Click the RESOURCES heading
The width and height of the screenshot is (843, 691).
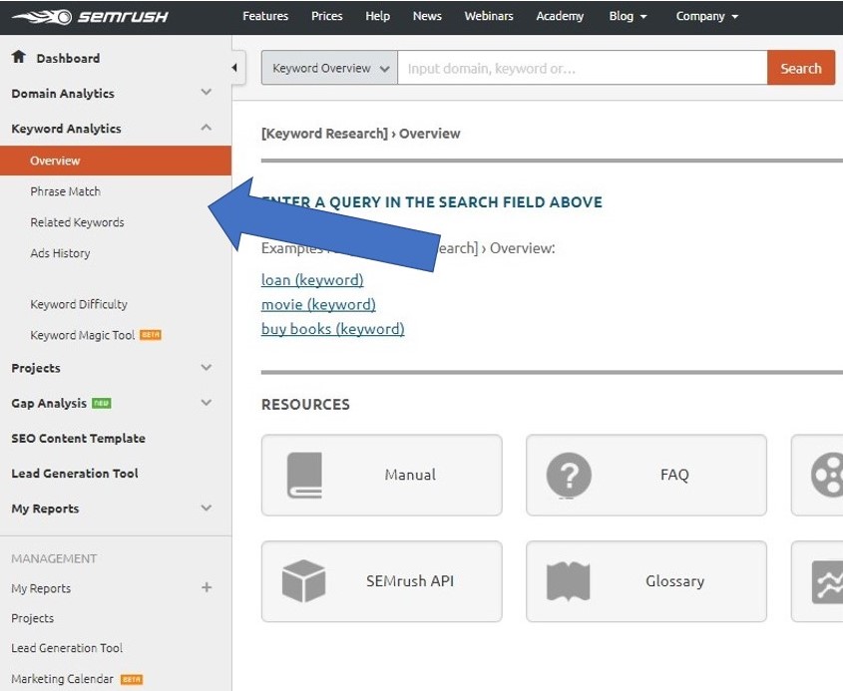305,405
